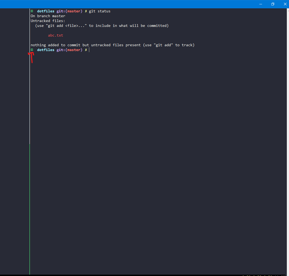Click the red 'abc.txt' untracked file name
The image size is (289, 276).
coord(56,35)
